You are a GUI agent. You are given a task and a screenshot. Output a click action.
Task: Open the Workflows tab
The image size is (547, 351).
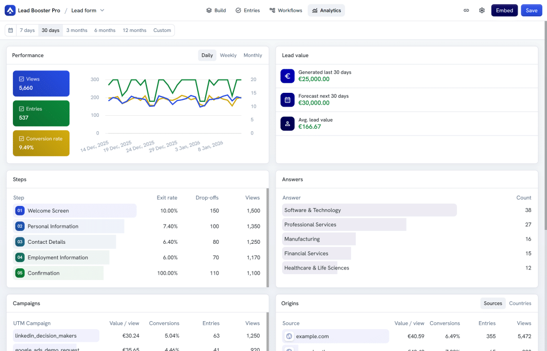click(x=286, y=11)
